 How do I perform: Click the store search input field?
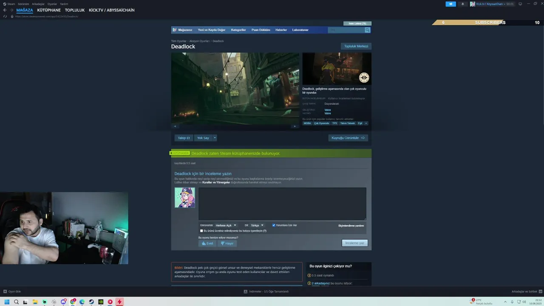pyautogui.click(x=346, y=30)
